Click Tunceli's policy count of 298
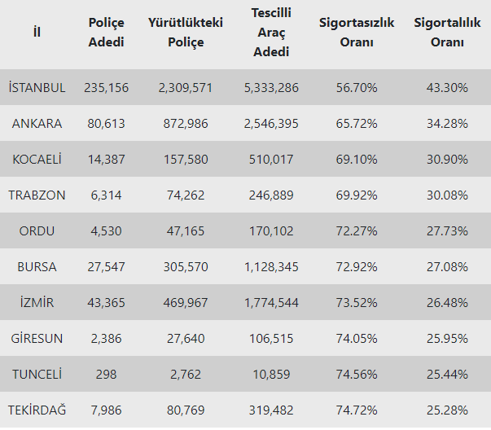This screenshot has width=491, height=430. 106,374
